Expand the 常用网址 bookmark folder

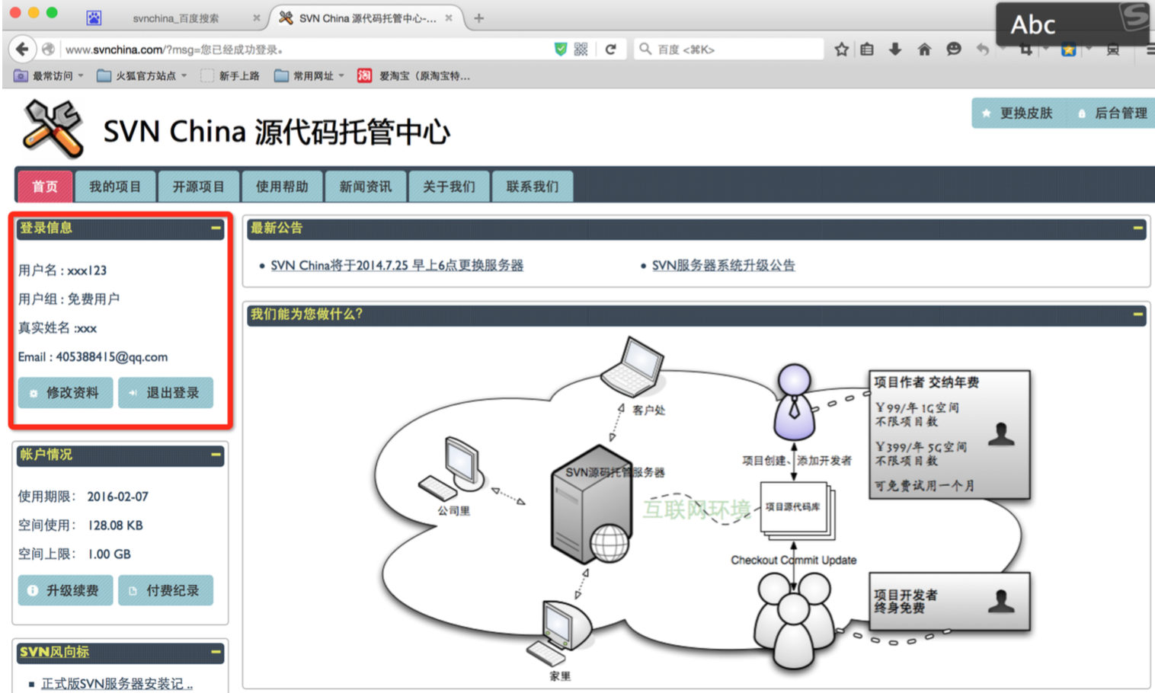(x=310, y=75)
